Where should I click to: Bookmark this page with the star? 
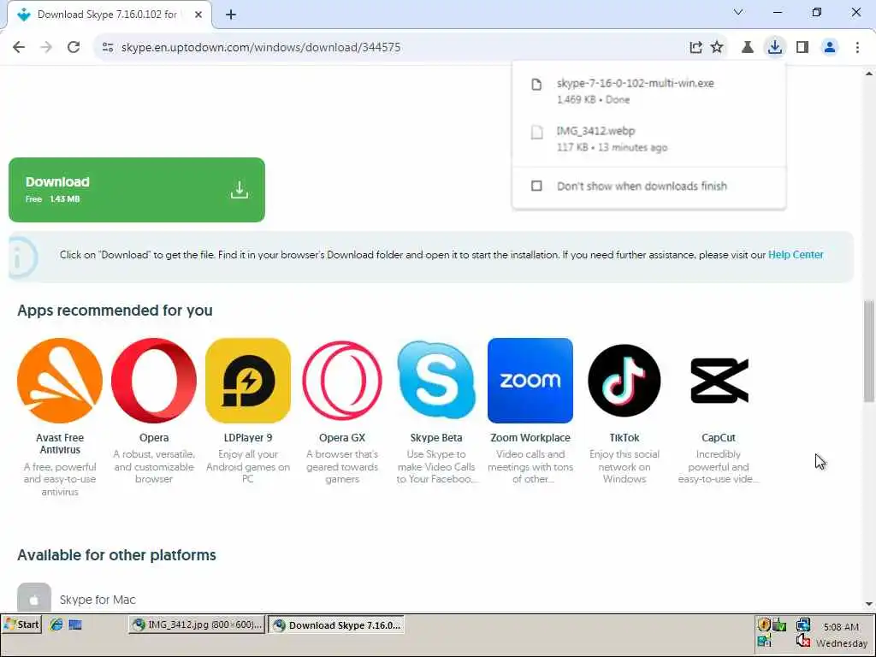[717, 48]
